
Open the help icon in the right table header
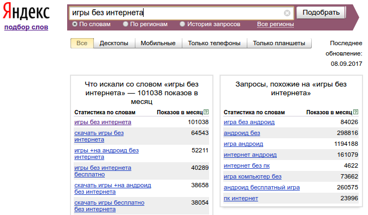pyautogui.click(x=356, y=112)
